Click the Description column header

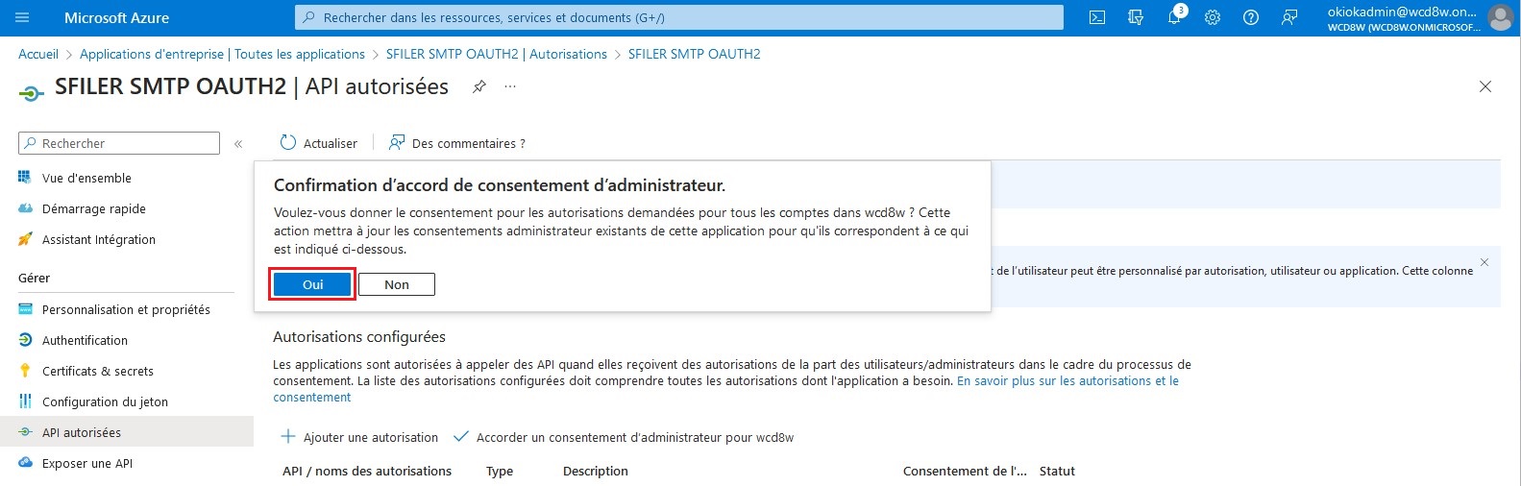click(x=596, y=471)
